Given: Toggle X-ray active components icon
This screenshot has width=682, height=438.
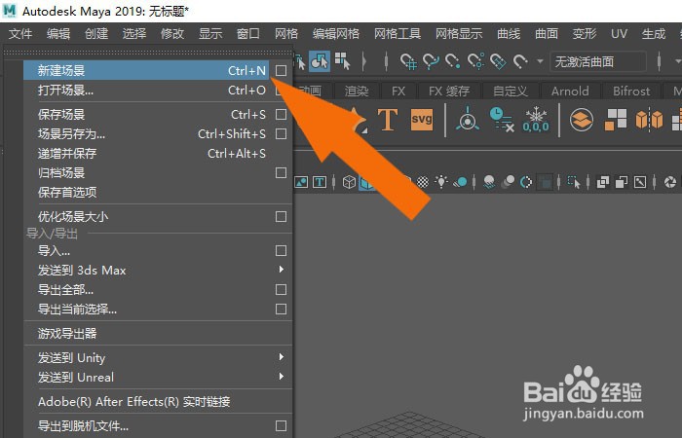Looking at the screenshot, I should [622, 182].
